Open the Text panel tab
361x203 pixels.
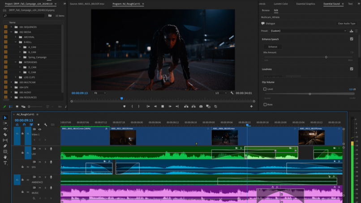350,4
